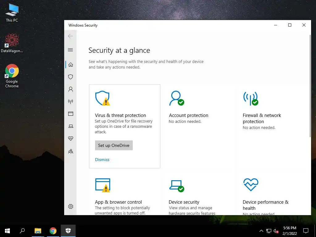Click the App & browser control window warning icon
316x237 pixels.
(102, 185)
